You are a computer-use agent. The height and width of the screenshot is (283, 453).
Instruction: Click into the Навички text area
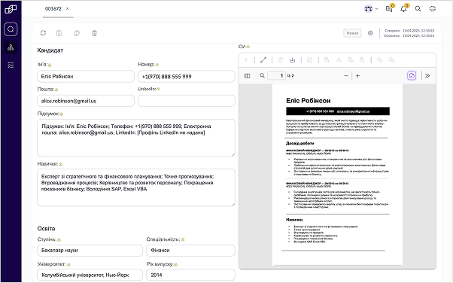point(136,187)
